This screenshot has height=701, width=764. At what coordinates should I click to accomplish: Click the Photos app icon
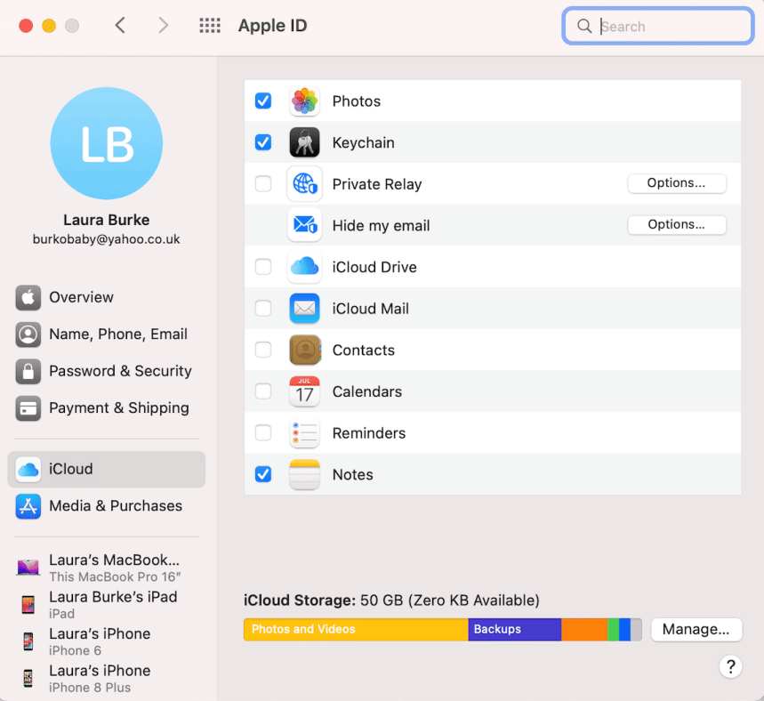pyautogui.click(x=304, y=101)
